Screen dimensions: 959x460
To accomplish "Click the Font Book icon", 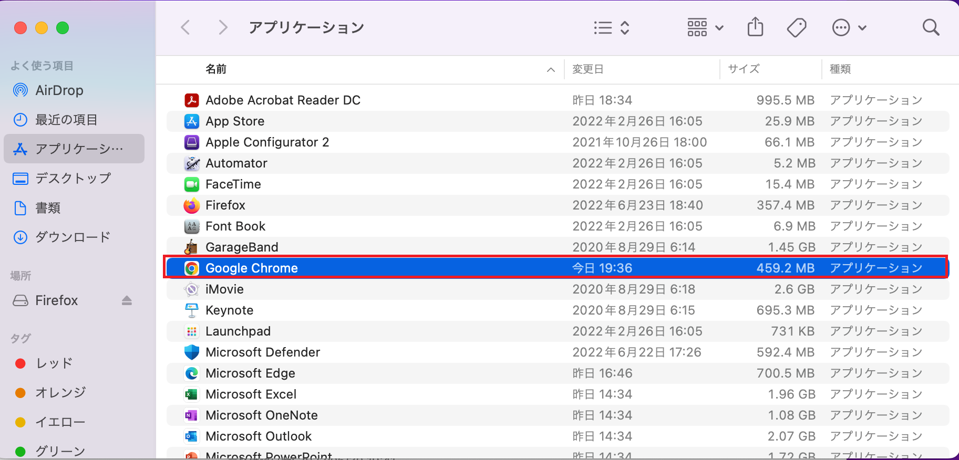I will (x=192, y=226).
